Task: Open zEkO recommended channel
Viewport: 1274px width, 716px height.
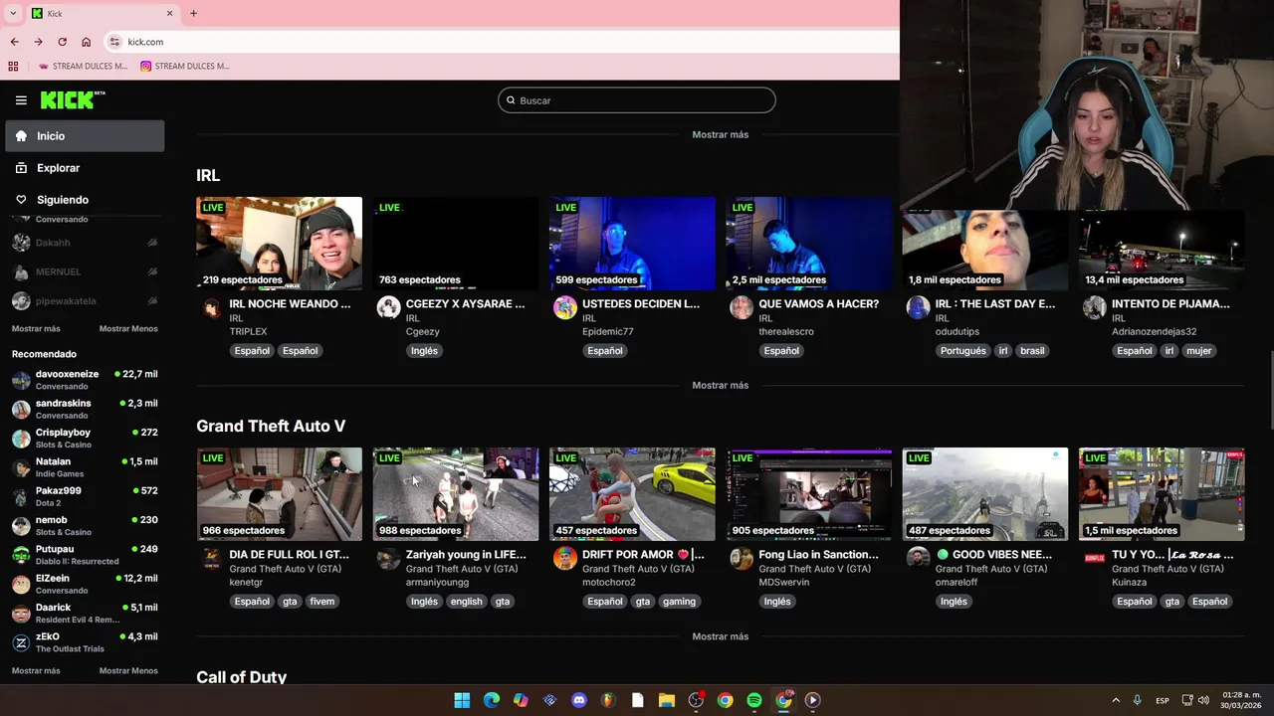Action: point(85,642)
